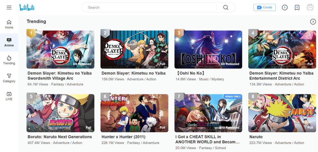Open rank 2 Demon Slayer thumbnail

tap(134, 50)
